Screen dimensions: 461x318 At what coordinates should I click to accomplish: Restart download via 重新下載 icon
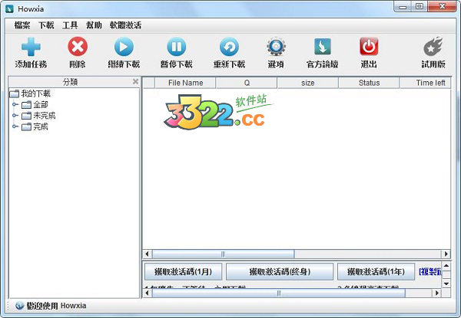point(229,47)
